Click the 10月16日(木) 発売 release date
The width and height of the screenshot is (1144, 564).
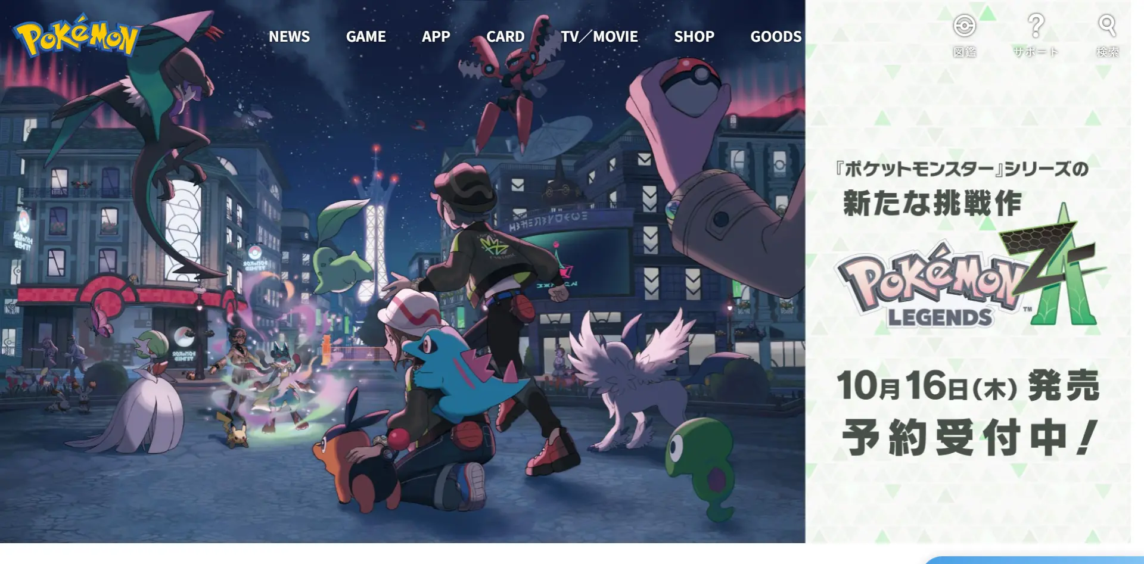(968, 385)
